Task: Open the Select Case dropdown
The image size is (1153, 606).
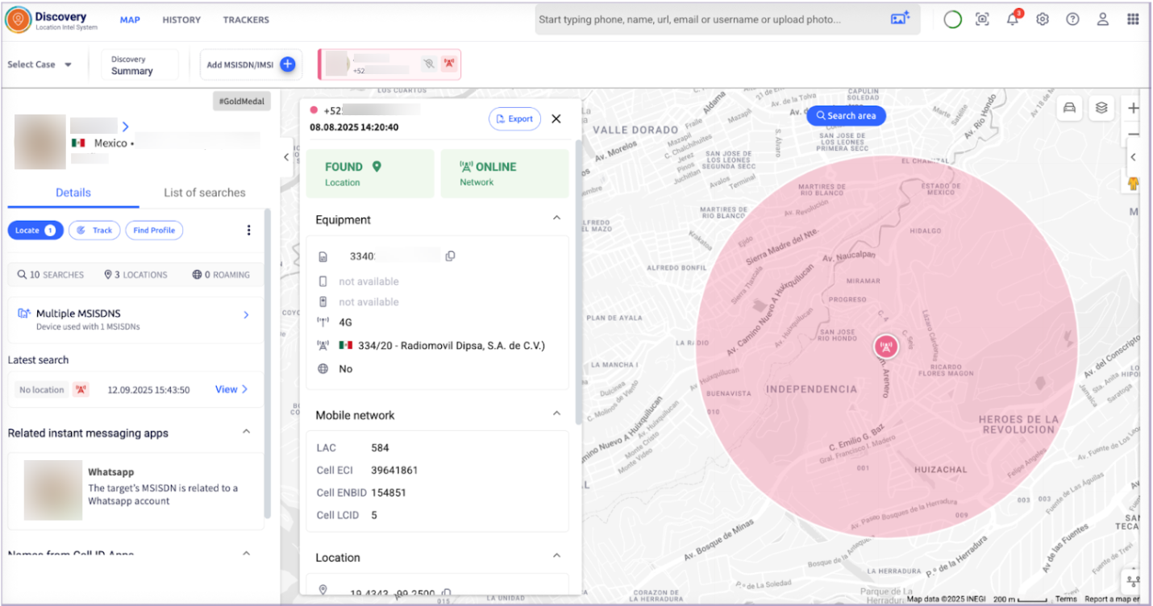Action: (40, 65)
